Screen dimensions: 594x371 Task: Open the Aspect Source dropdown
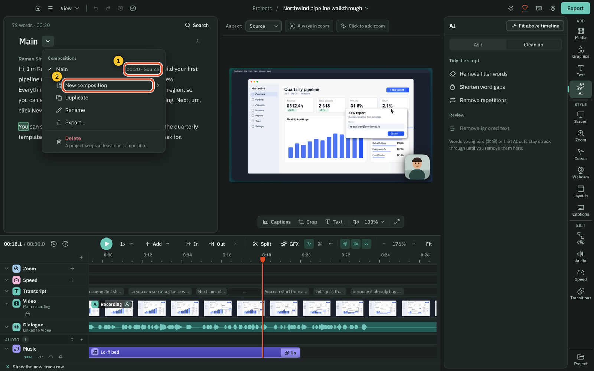264,26
